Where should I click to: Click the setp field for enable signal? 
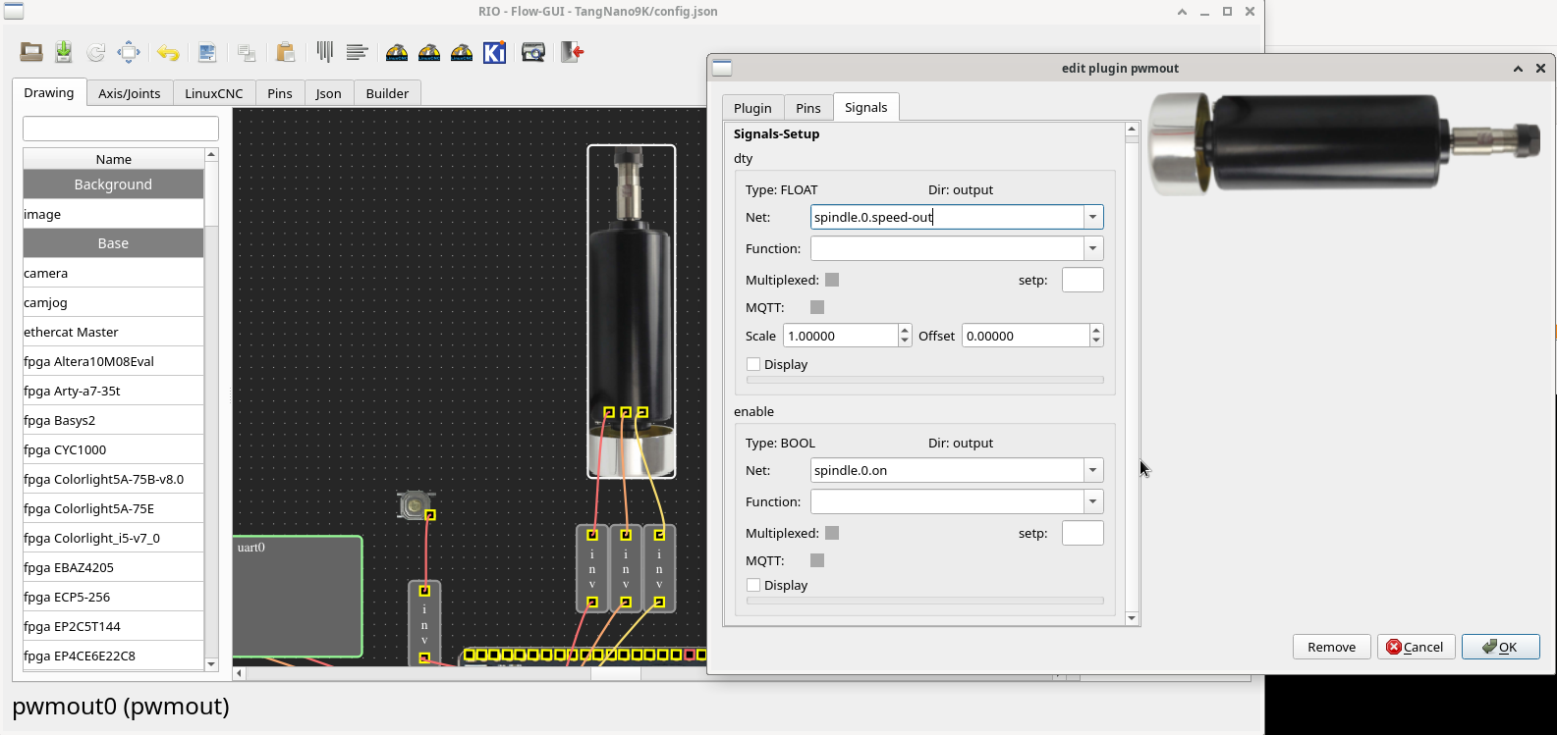pos(1083,533)
